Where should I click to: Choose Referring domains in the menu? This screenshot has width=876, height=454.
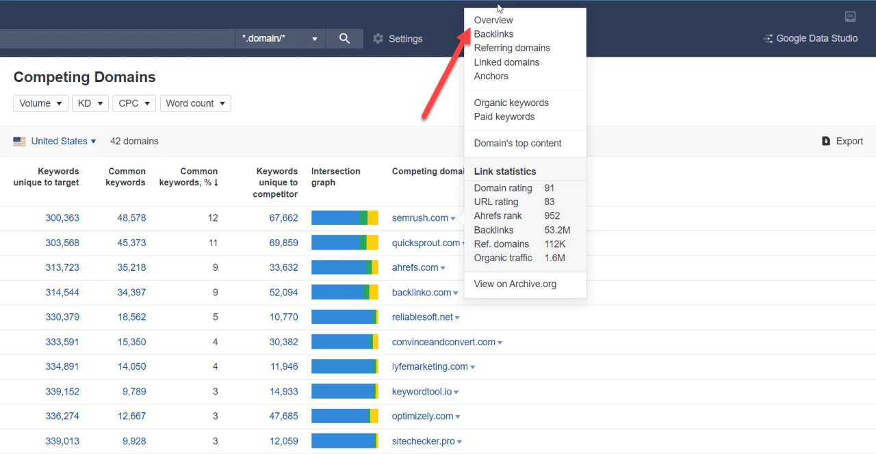click(512, 48)
